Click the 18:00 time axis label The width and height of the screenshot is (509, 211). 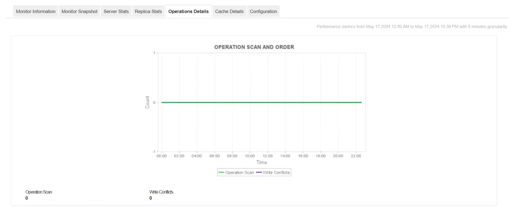(321, 156)
